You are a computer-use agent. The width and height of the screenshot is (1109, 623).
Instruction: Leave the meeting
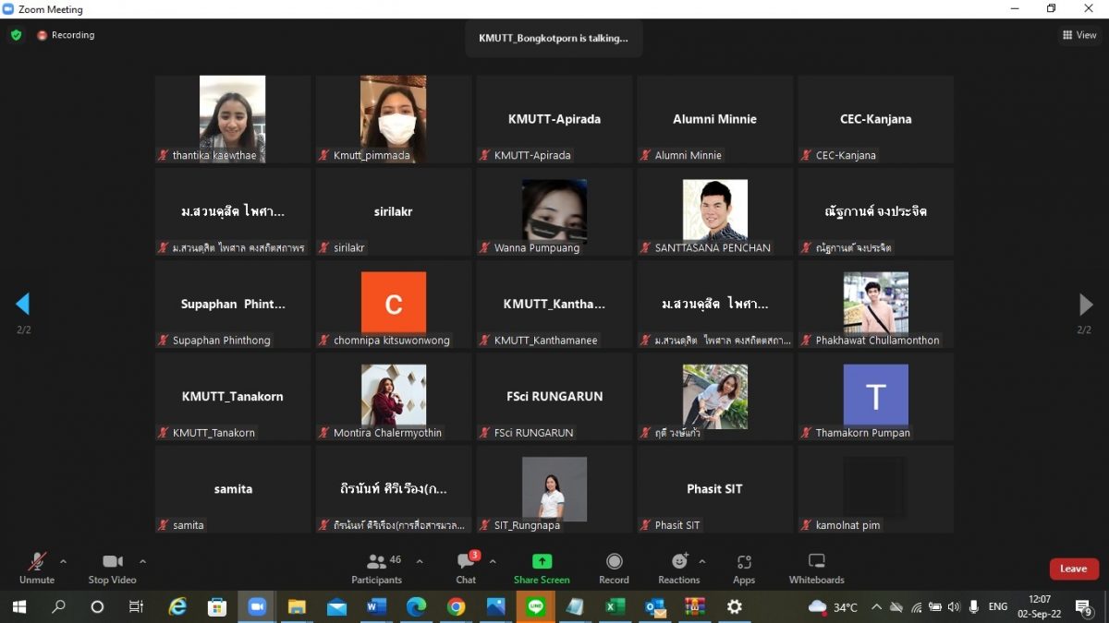click(1073, 569)
